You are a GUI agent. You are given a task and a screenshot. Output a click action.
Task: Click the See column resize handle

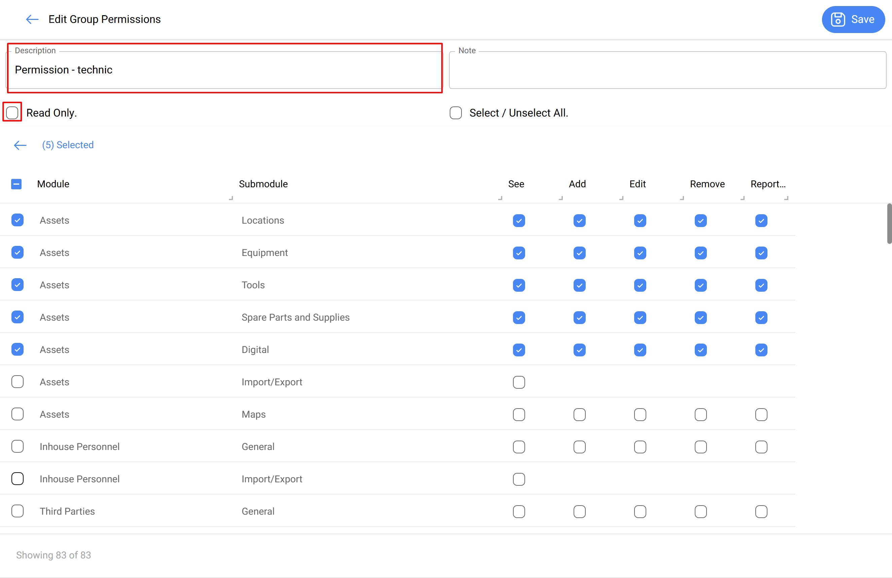coord(561,198)
